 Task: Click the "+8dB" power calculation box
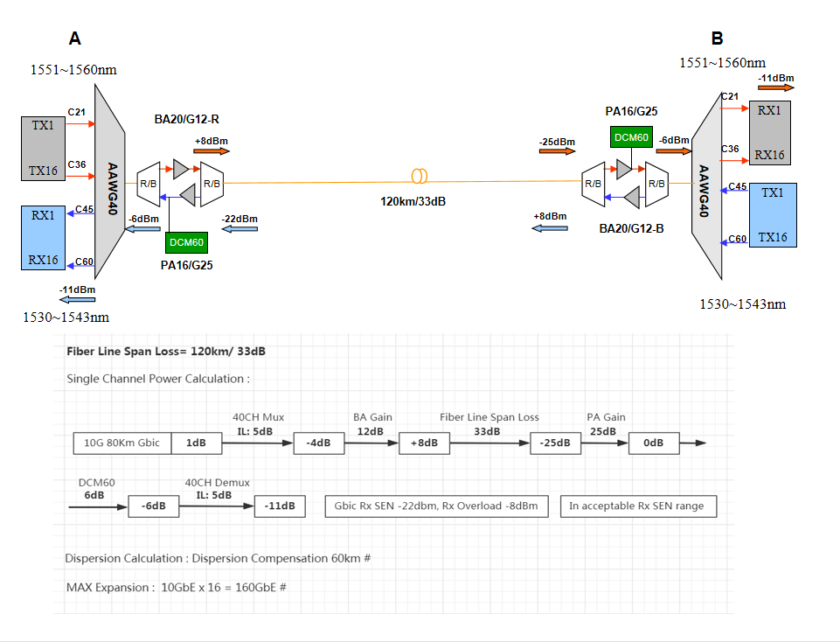tap(424, 443)
